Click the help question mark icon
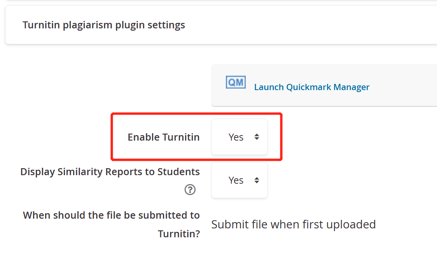Image resolution: width=437 pixels, height=254 pixels. tap(190, 190)
